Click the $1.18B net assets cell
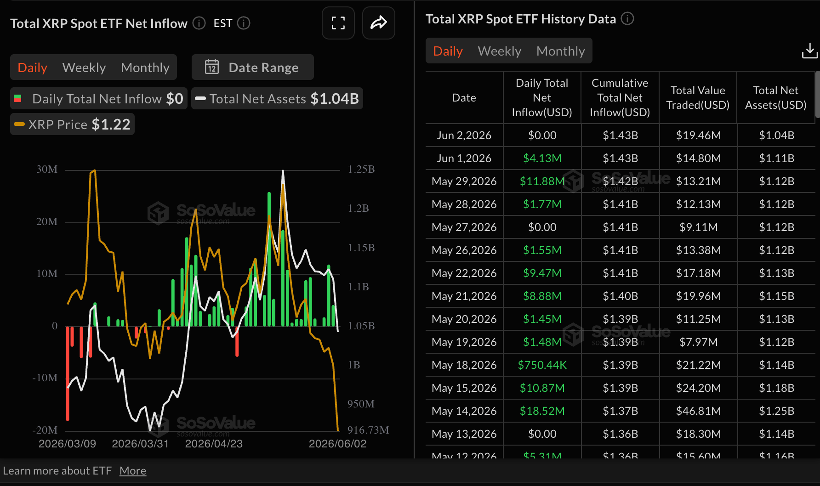This screenshot has height=486, width=820. click(x=777, y=388)
